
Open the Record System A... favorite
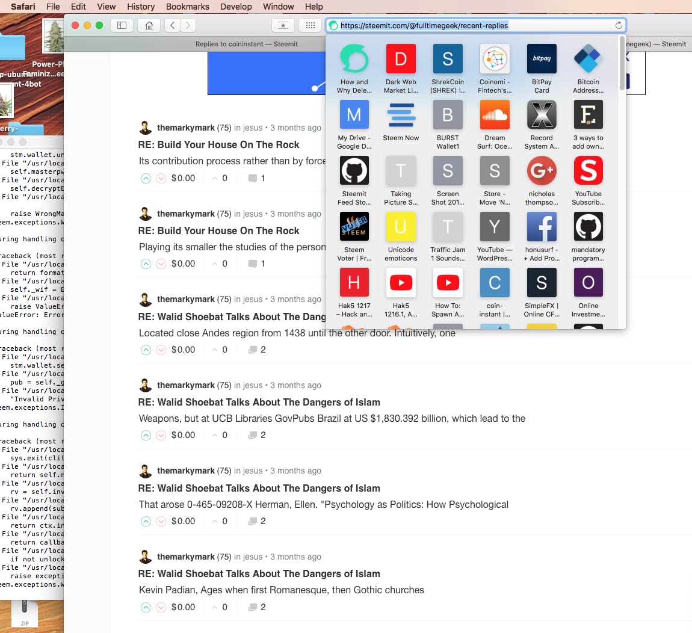tap(542, 125)
